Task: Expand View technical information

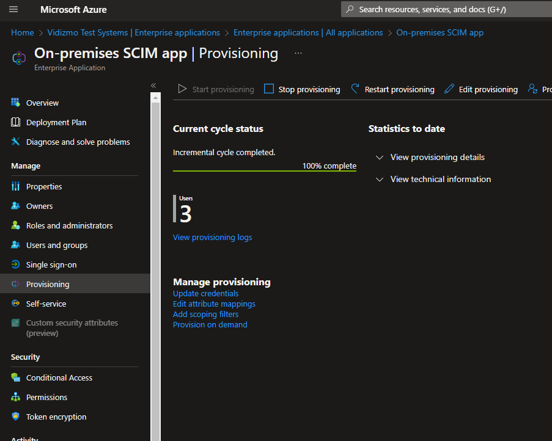Action: 440,179
